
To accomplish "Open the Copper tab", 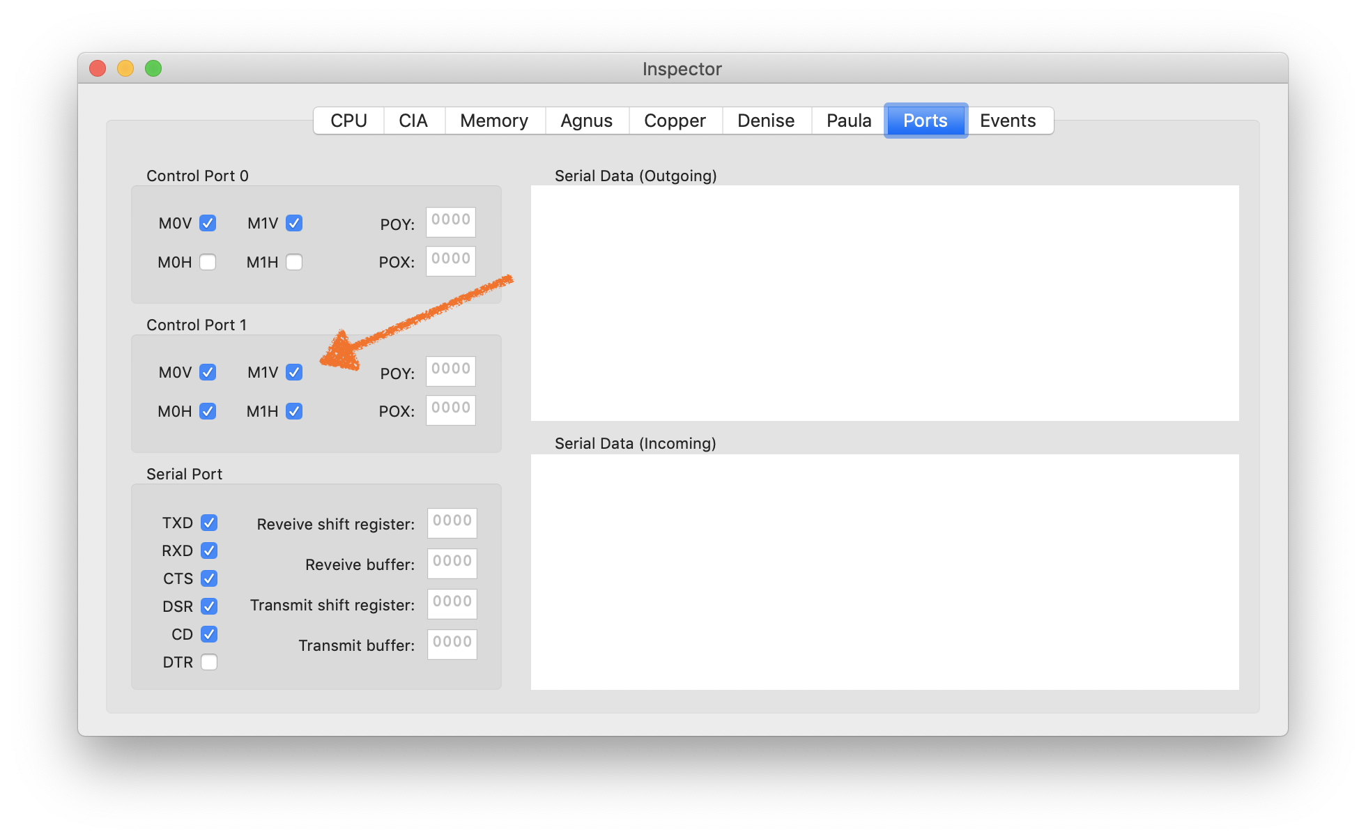I will pos(675,121).
